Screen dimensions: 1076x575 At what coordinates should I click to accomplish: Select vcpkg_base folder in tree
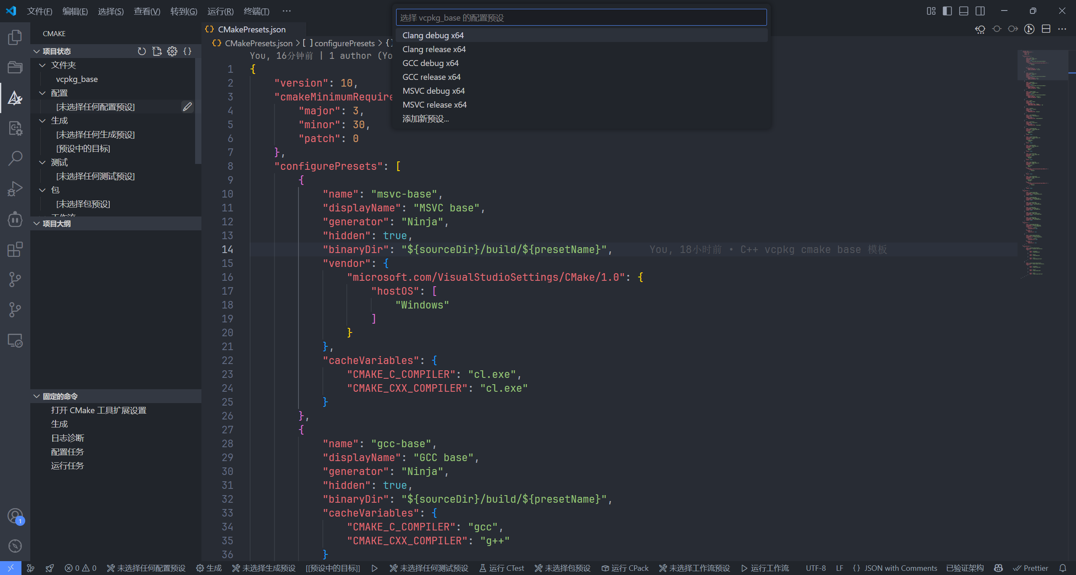[x=77, y=79]
